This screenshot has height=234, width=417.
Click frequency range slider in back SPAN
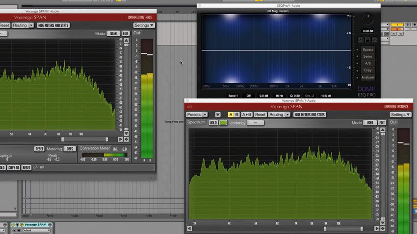(x=84, y=140)
